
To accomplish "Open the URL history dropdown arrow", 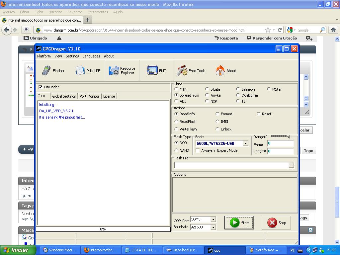I will tap(274, 30).
